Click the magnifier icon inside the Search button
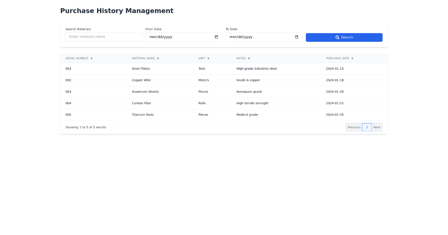This screenshot has height=235, width=448. point(337,37)
